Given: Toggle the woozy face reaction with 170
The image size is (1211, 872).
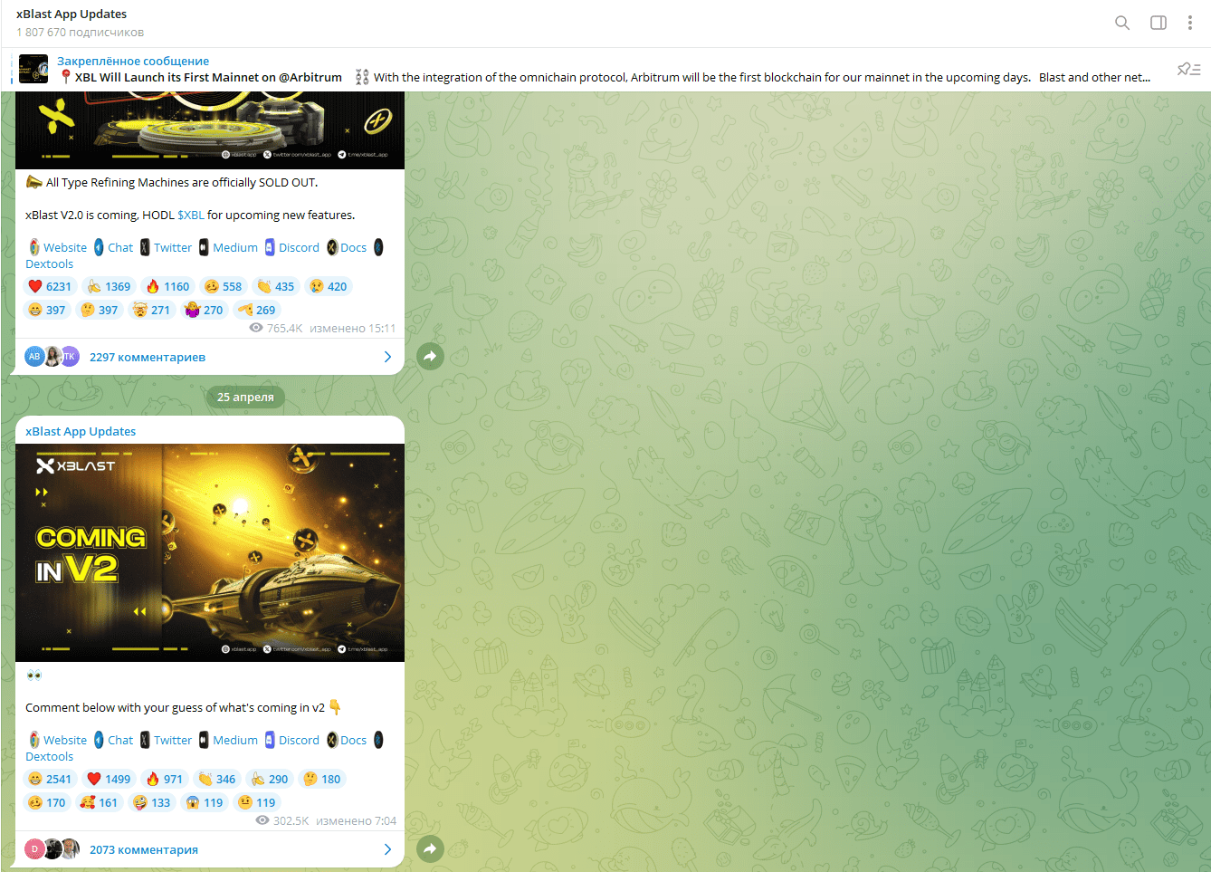Looking at the screenshot, I should (47, 802).
